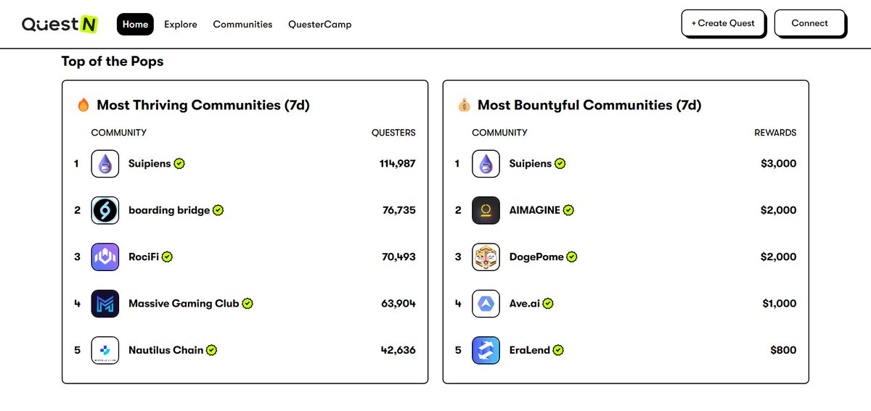Open the DogePome community name

[x=536, y=257]
